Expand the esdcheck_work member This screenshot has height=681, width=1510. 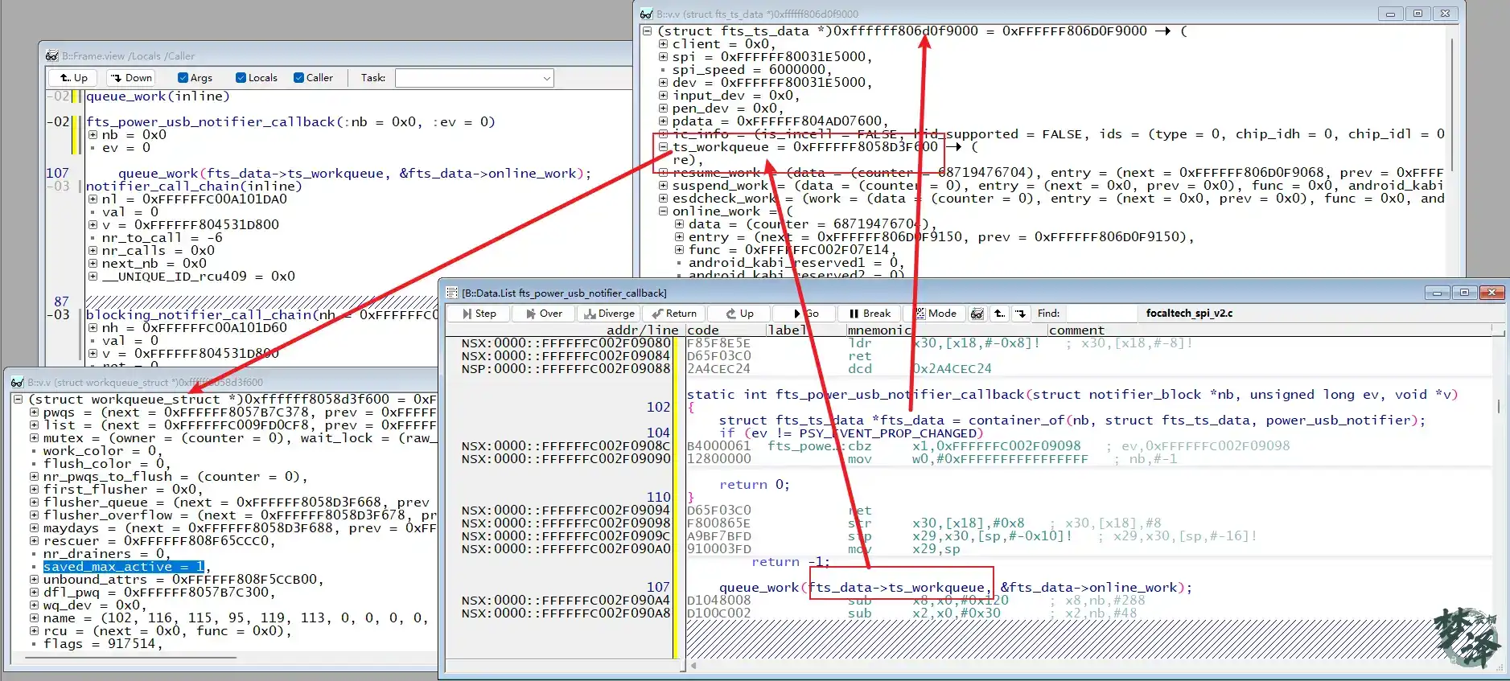(663, 199)
